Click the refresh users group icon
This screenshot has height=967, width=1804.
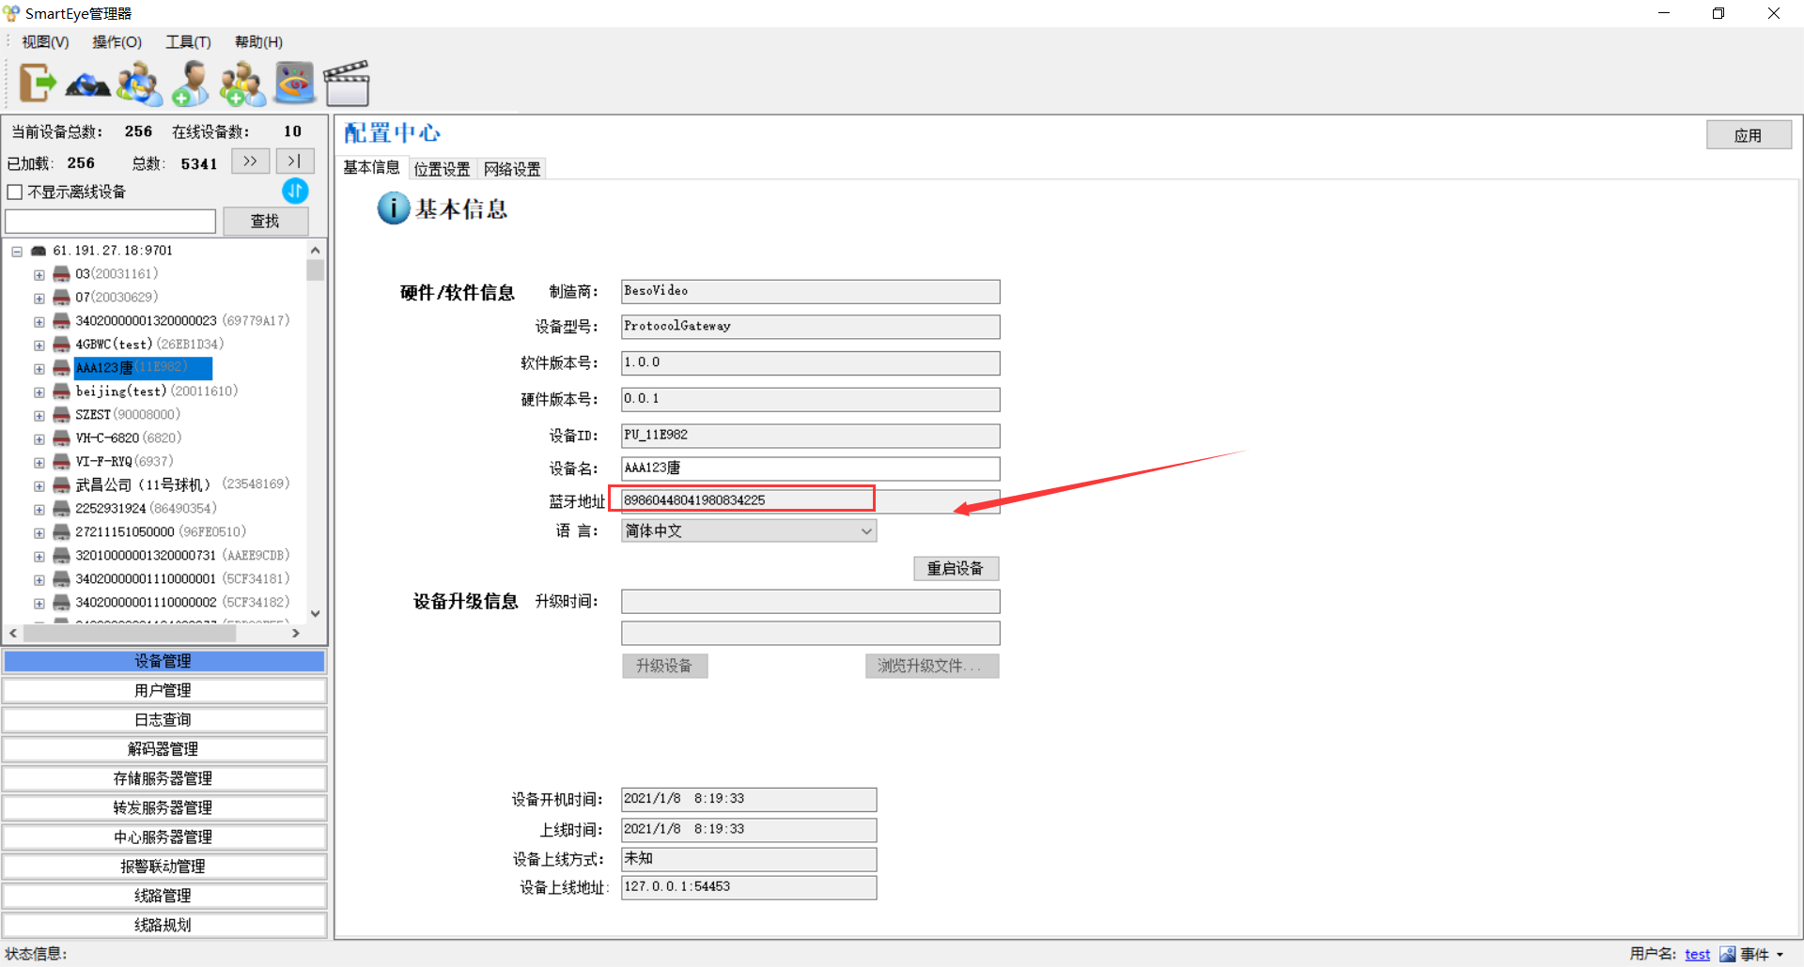[x=139, y=84]
